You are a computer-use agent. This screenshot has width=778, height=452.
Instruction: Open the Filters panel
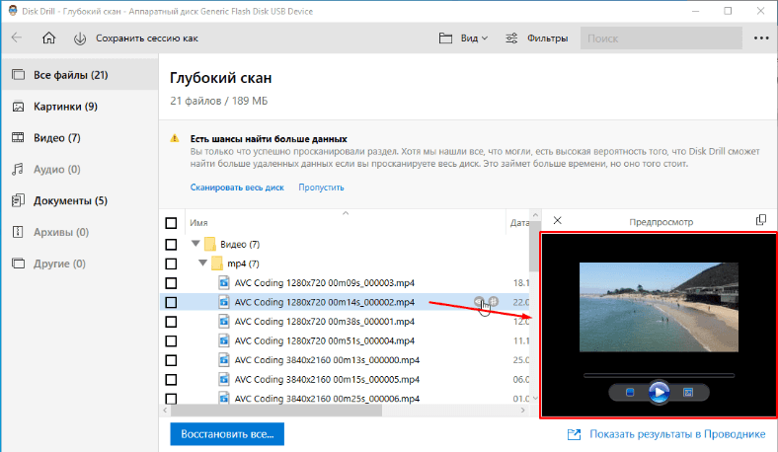coord(536,38)
